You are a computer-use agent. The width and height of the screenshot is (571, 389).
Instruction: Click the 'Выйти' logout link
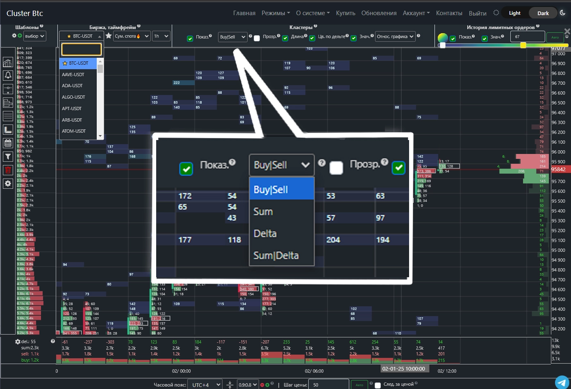[x=478, y=13]
